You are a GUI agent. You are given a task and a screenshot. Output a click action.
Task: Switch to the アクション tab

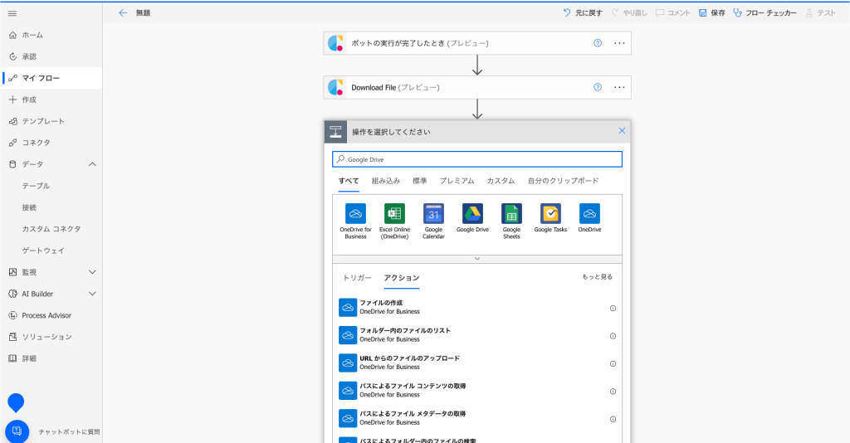coord(402,278)
